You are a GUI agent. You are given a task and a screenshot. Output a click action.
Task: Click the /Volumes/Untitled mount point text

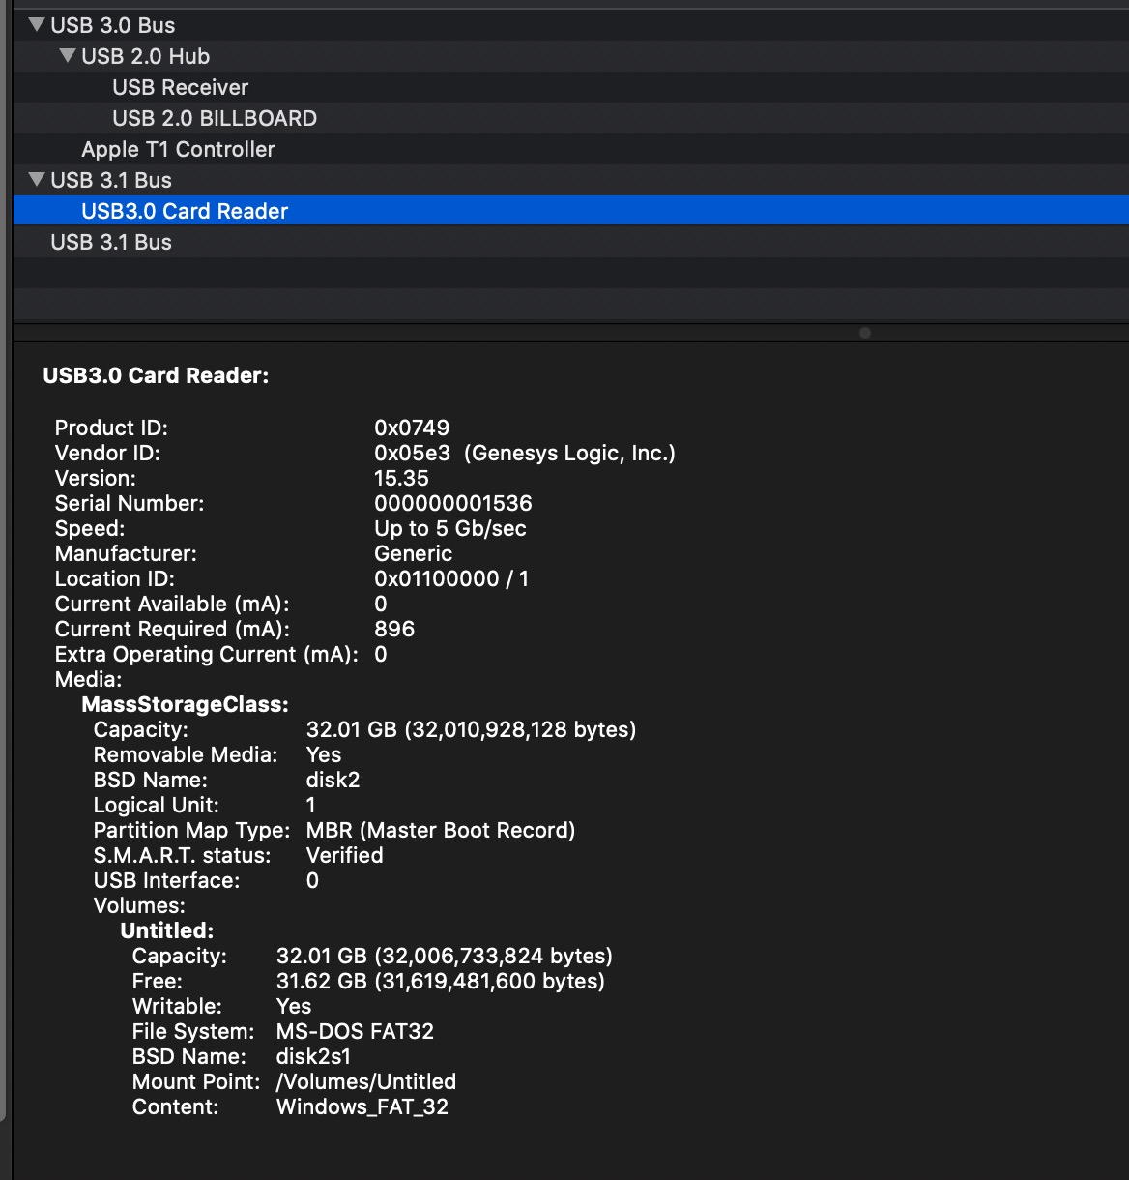point(365,1081)
